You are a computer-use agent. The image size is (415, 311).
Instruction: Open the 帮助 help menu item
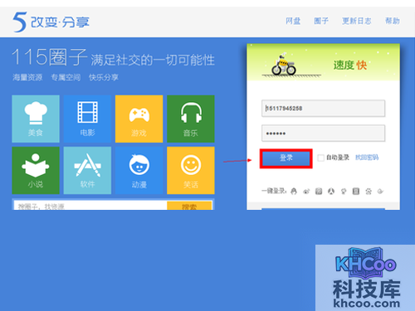point(393,21)
